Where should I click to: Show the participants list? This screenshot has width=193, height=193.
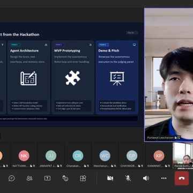[29, 178]
